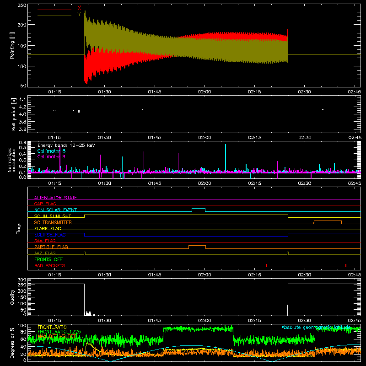Image resolution: width=366 pixels, height=366 pixels.
Task: Click 150 on the Pointing plot axis
Action: (22, 46)
